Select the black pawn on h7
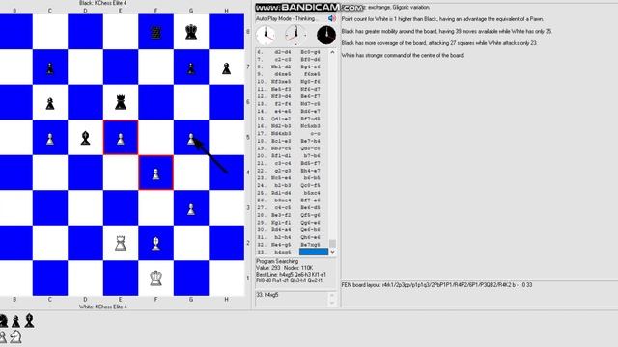 point(226,68)
